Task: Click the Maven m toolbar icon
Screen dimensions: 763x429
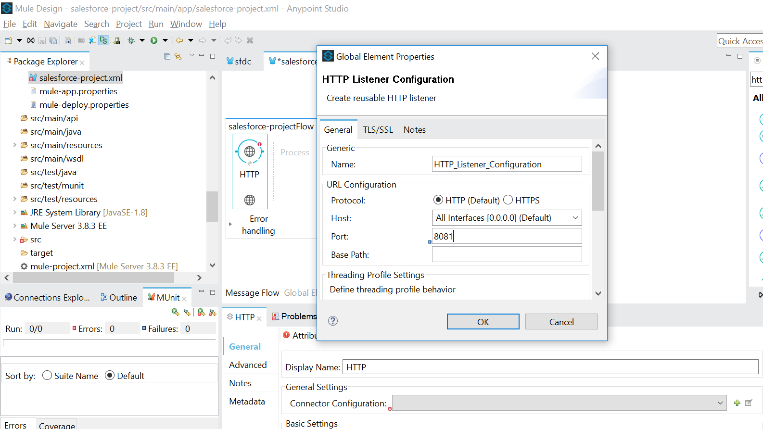Action: coord(117,41)
